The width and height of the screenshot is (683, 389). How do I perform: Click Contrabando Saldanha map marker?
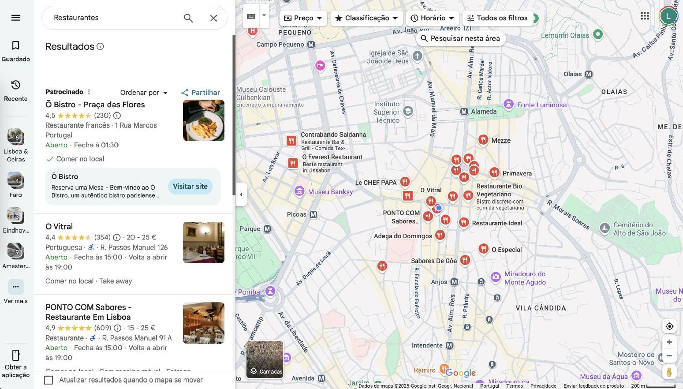[291, 140]
